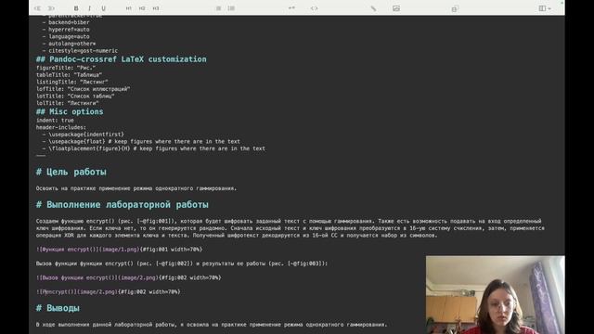594x334 pixels.
Task: Click the listingTitle line
Action: [x=72, y=82]
